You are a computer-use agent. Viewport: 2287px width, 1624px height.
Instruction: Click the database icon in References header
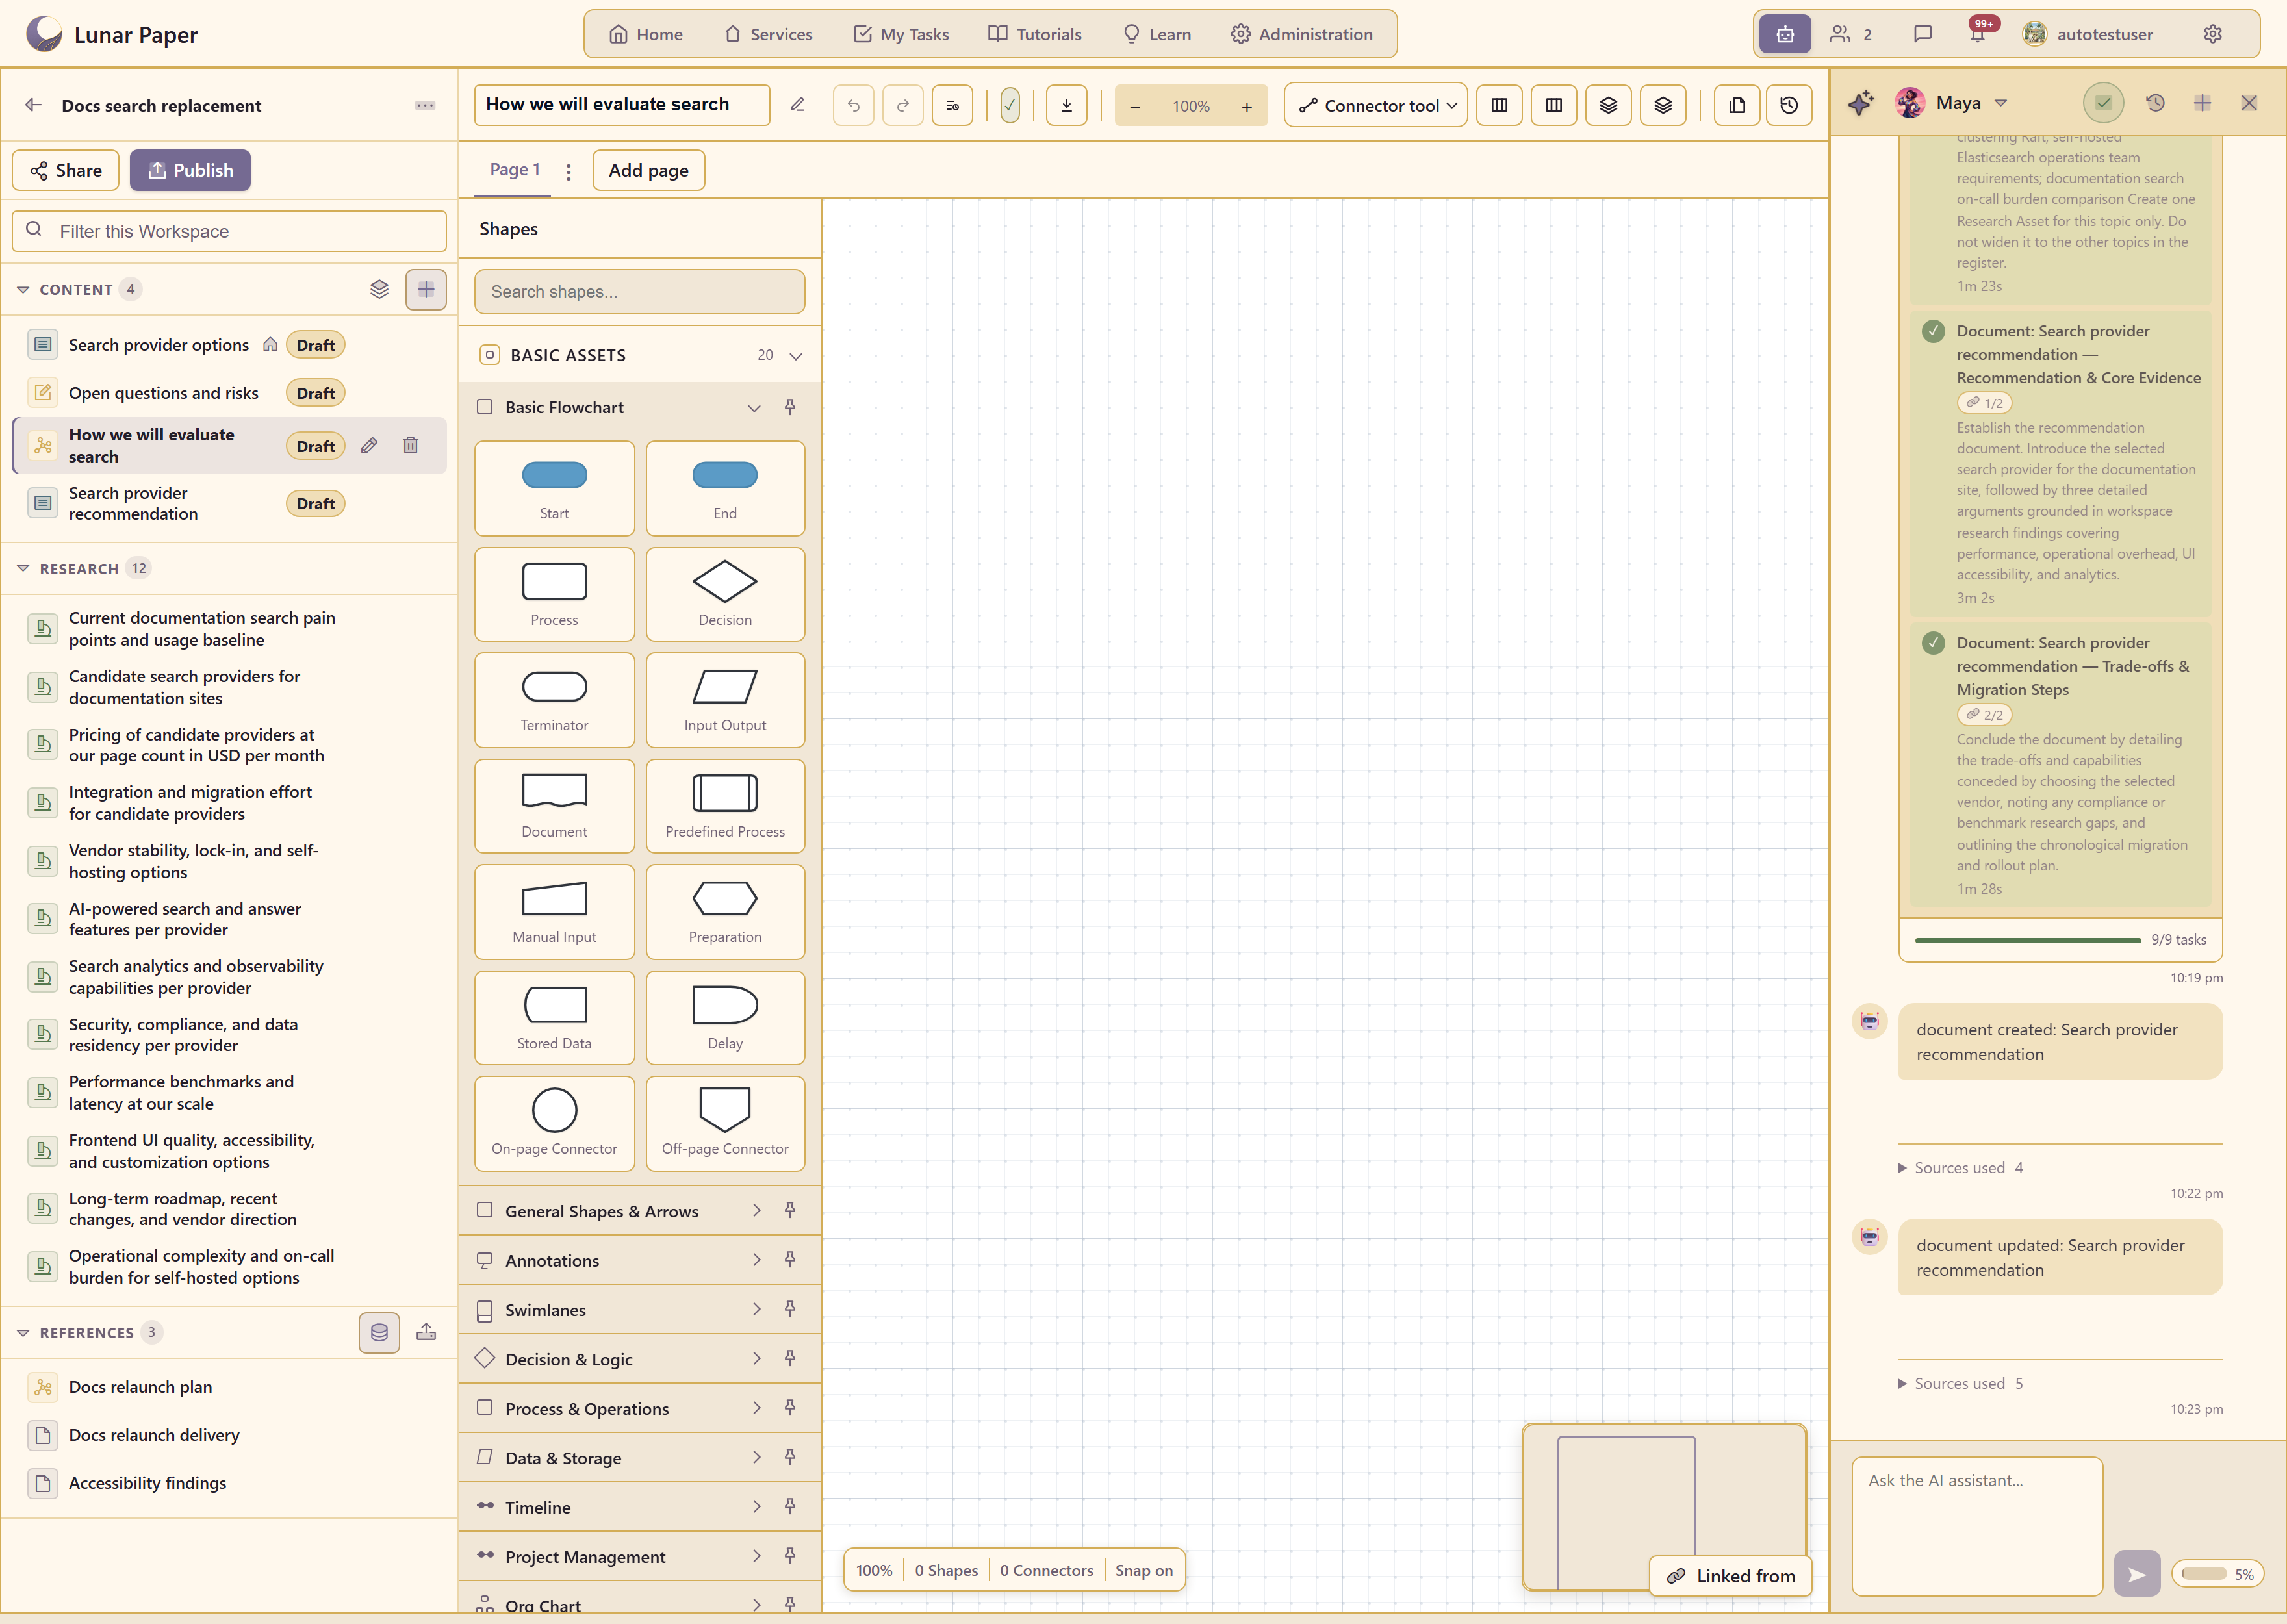pyautogui.click(x=379, y=1332)
